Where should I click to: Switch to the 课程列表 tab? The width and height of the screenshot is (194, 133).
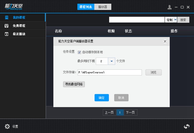(86, 7)
